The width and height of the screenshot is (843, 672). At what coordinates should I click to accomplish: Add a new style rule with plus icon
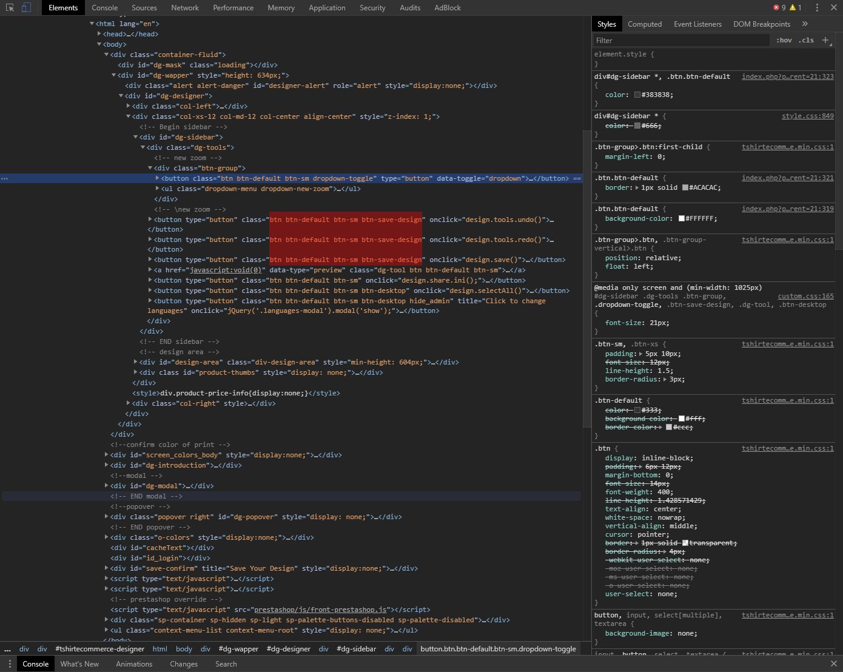(825, 40)
